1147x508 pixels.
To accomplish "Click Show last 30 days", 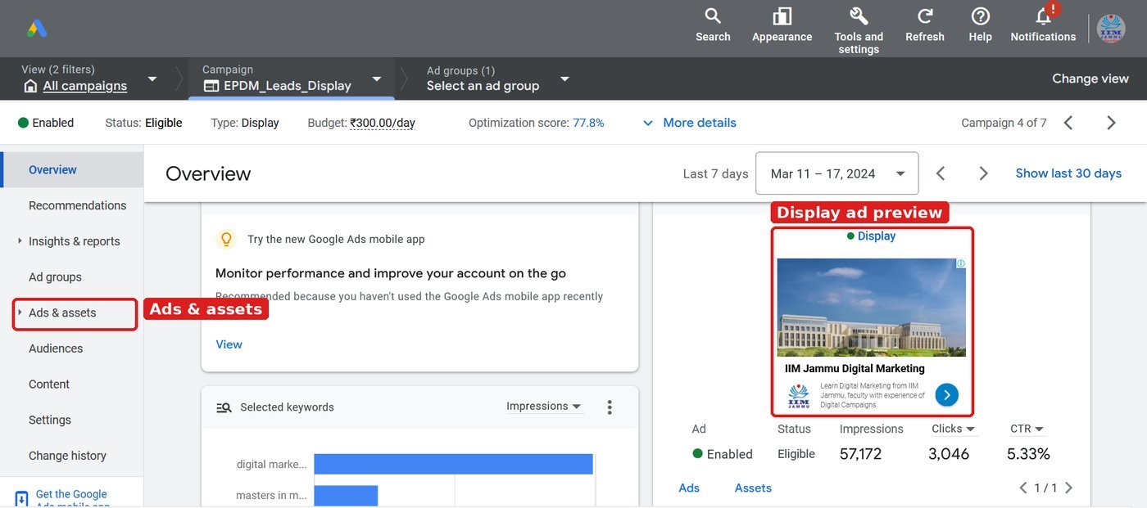I will pyautogui.click(x=1068, y=173).
